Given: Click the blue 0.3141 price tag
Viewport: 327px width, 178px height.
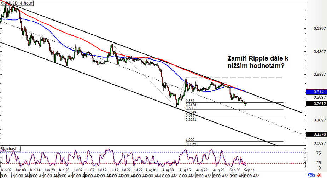Looking at the screenshot, I should pyautogui.click(x=317, y=92).
